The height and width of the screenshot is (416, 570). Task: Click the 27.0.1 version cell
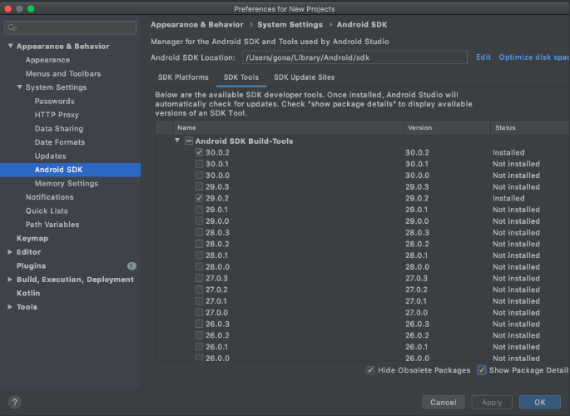pyautogui.click(x=416, y=301)
